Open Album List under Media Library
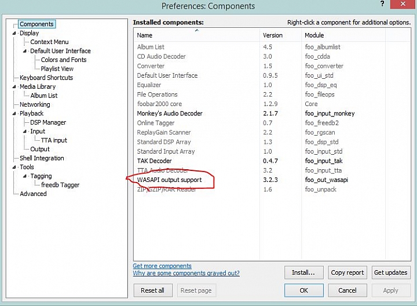This screenshot has width=417, height=306. pyautogui.click(x=44, y=96)
